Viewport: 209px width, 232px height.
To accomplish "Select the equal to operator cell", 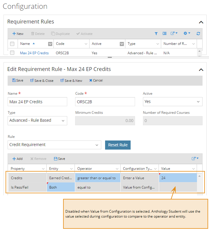I will [98, 187].
